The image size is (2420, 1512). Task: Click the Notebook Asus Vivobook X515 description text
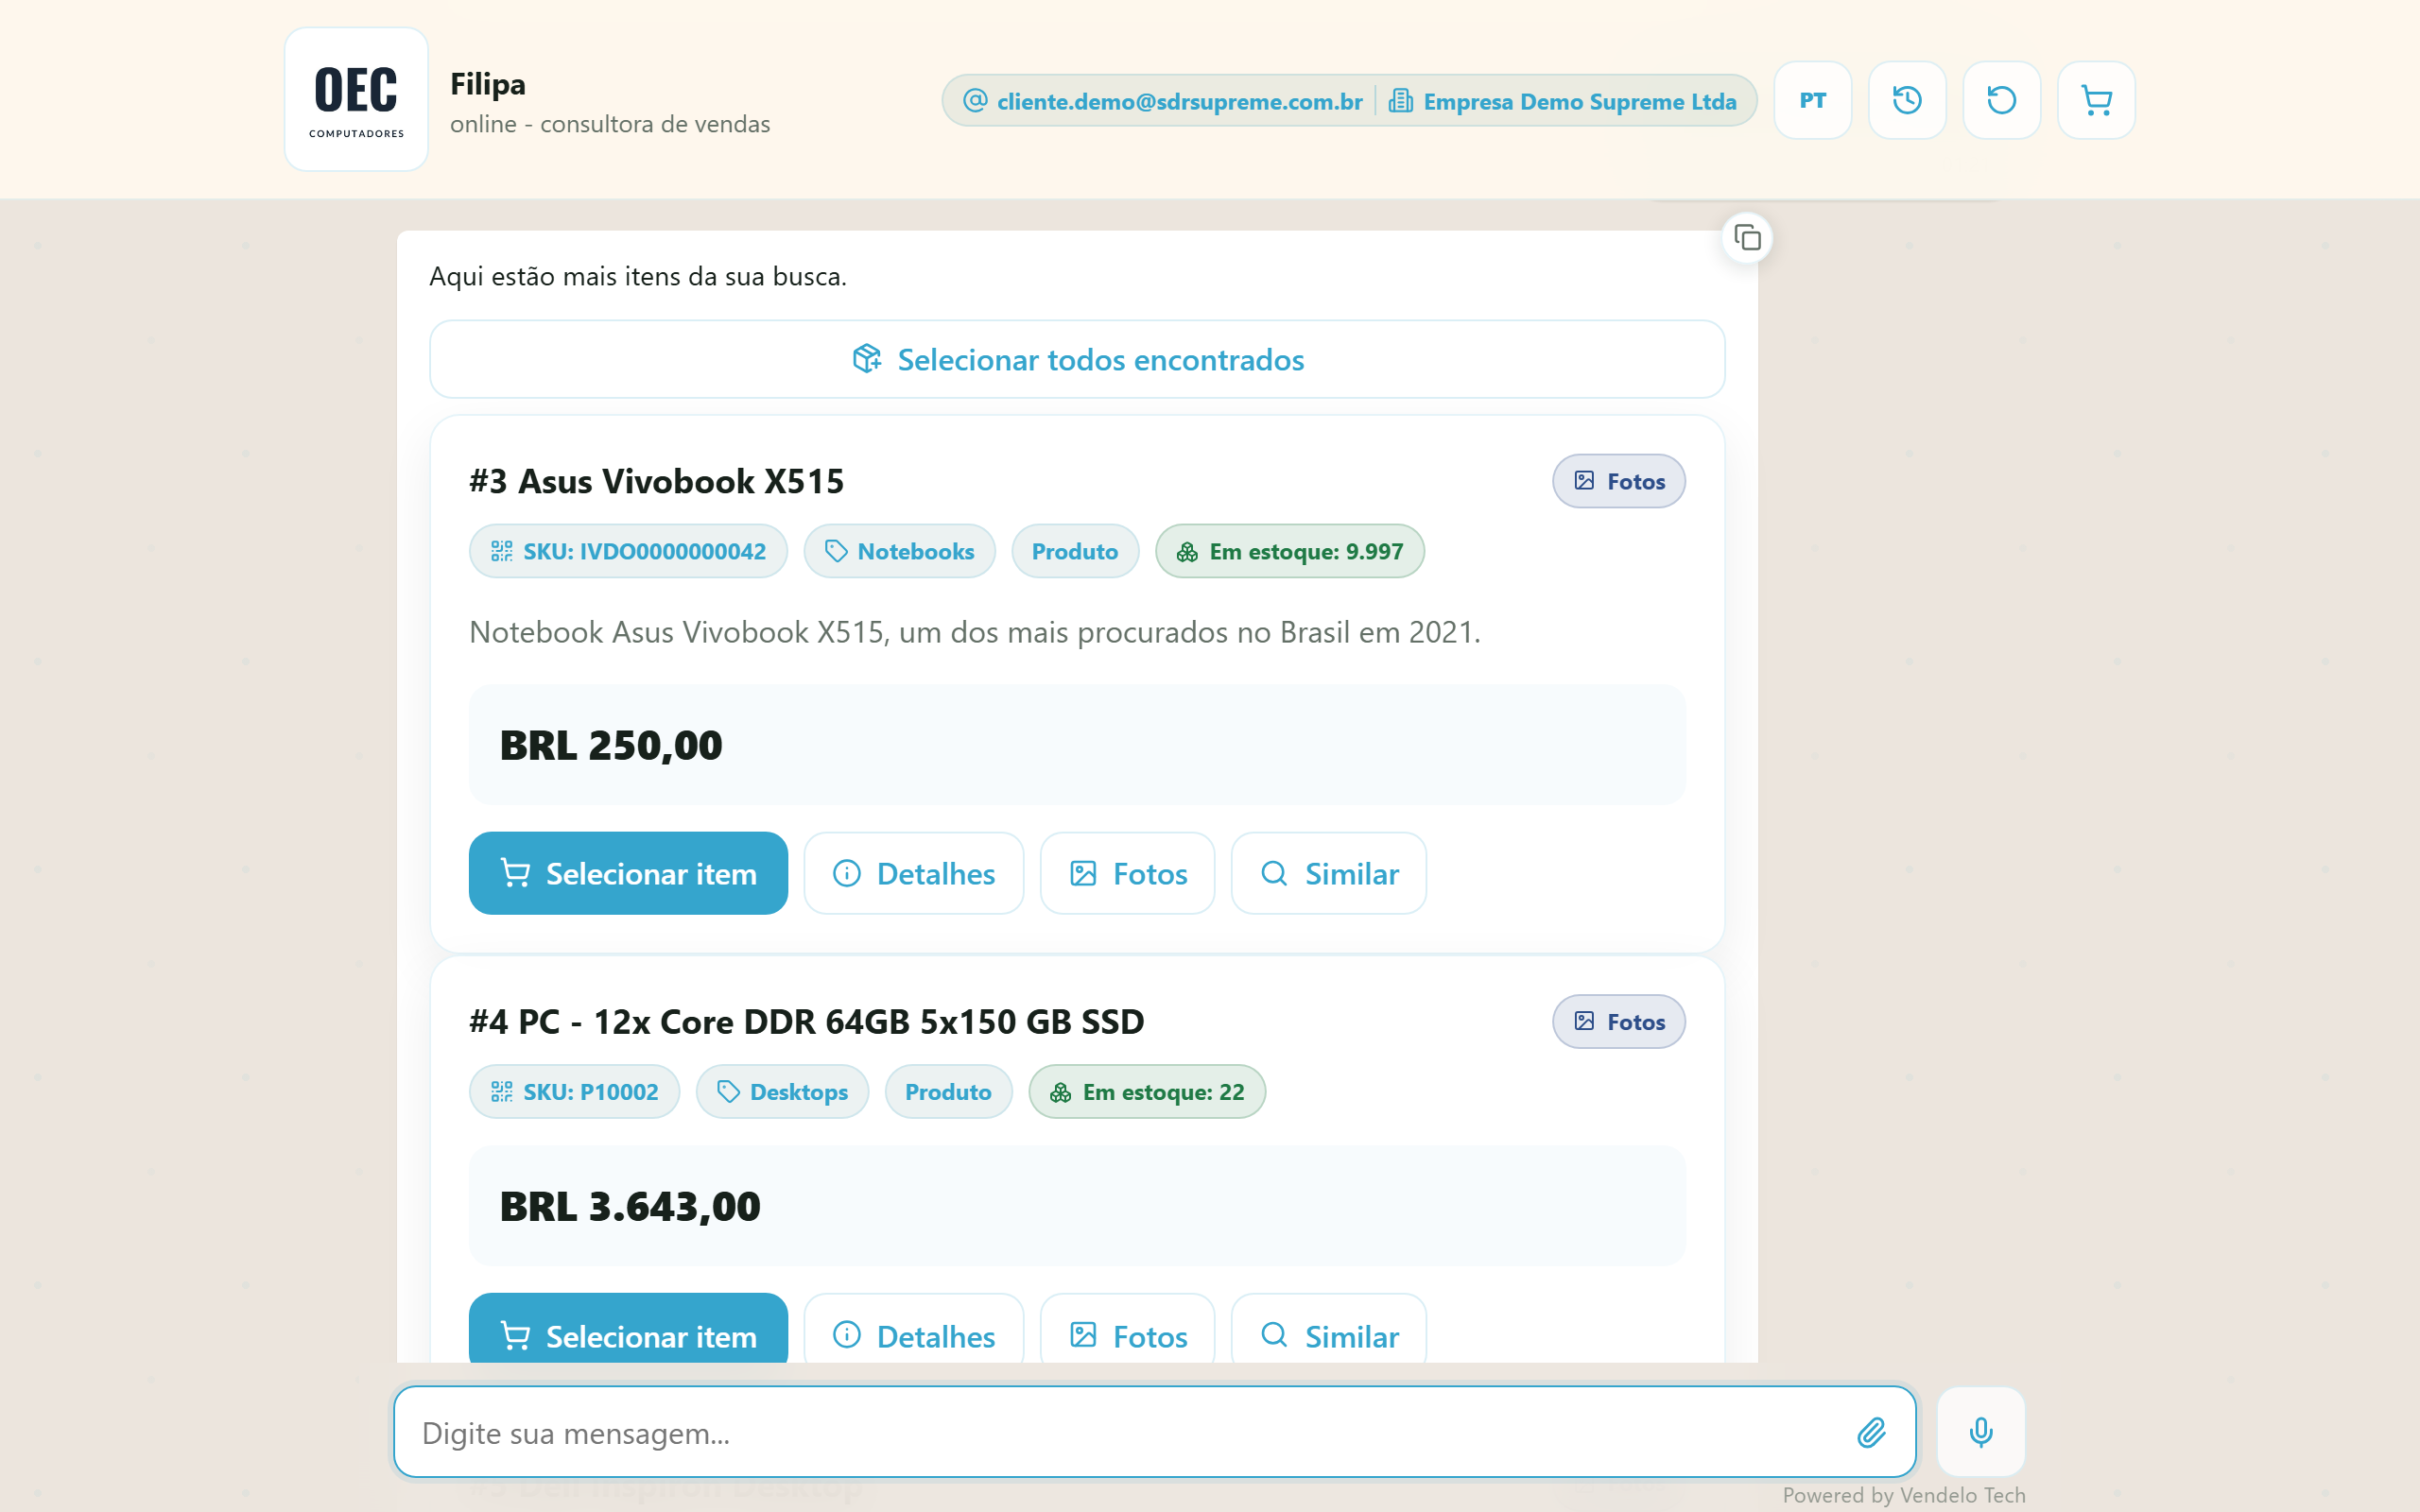[x=975, y=632]
